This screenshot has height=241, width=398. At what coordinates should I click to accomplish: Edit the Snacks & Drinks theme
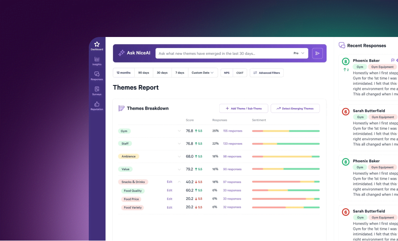pos(170,182)
